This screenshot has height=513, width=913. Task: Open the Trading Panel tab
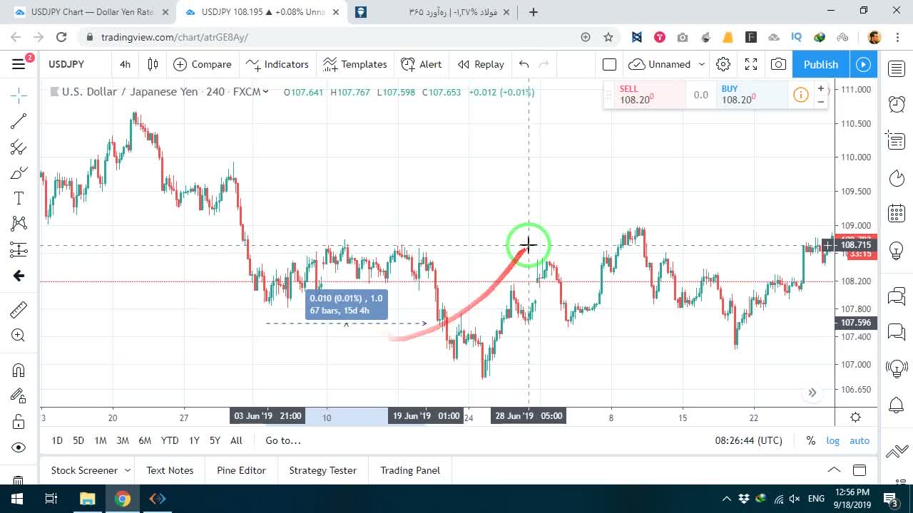pos(410,470)
